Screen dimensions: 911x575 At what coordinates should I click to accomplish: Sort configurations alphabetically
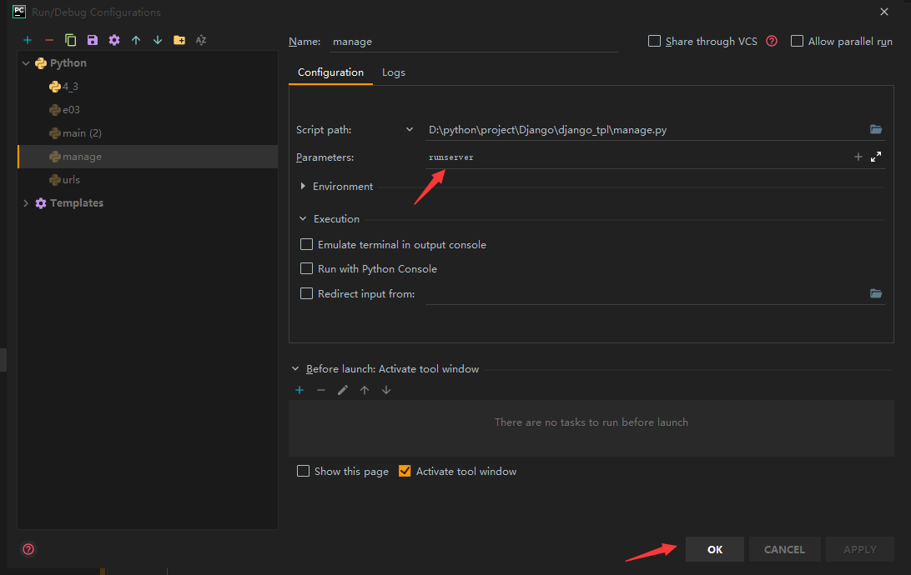[201, 40]
